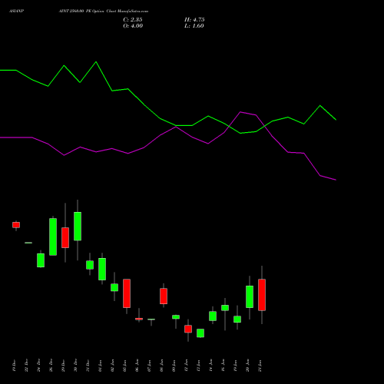Viewport: 384px width, 384px height.
Task: Click the '30 Dec' date axis label
Action: point(75,366)
